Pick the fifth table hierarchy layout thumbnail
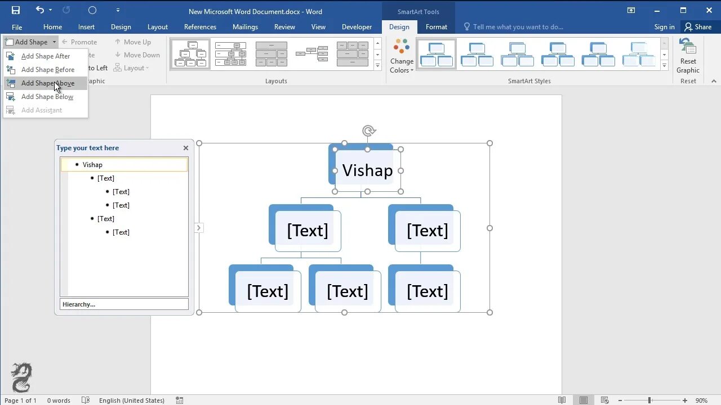721x405 pixels. click(353, 54)
